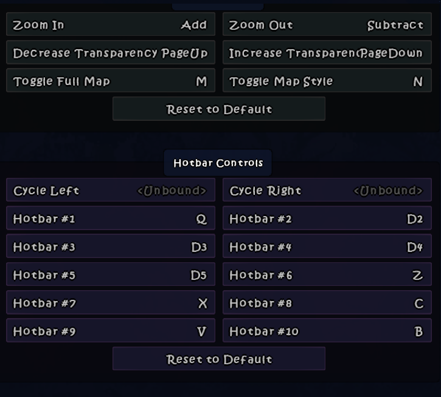The width and height of the screenshot is (441, 397).
Task: Click the Increase Transparency PageDown binding
Action: coord(327,53)
